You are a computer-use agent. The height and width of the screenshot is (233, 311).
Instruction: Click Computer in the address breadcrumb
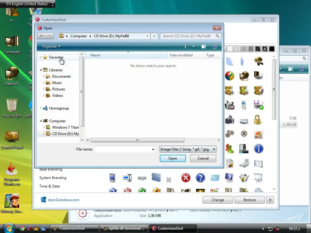coord(79,36)
